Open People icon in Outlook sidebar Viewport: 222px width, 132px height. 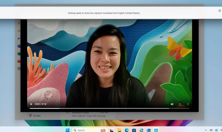coord(19,31)
